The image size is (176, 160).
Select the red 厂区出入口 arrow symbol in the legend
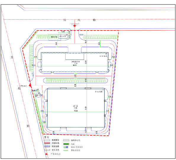pyautogui.click(x=46, y=154)
